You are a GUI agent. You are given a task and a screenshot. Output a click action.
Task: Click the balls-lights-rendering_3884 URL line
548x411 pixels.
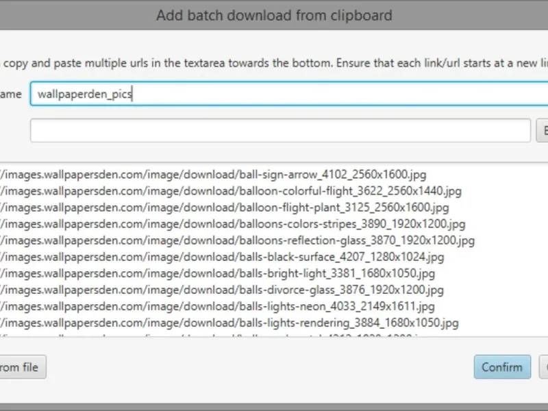(x=229, y=323)
